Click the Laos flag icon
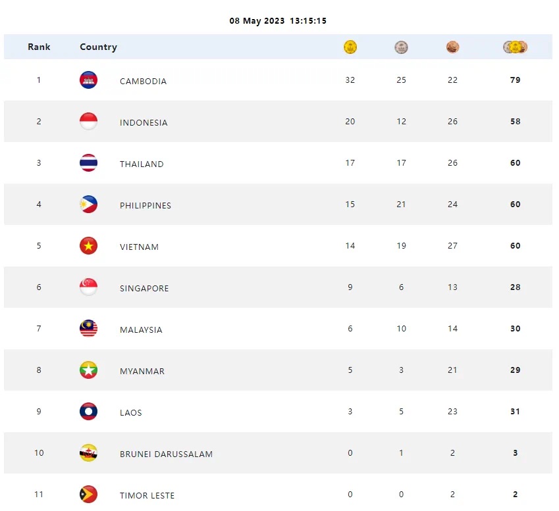The width and height of the screenshot is (559, 511). point(88,412)
